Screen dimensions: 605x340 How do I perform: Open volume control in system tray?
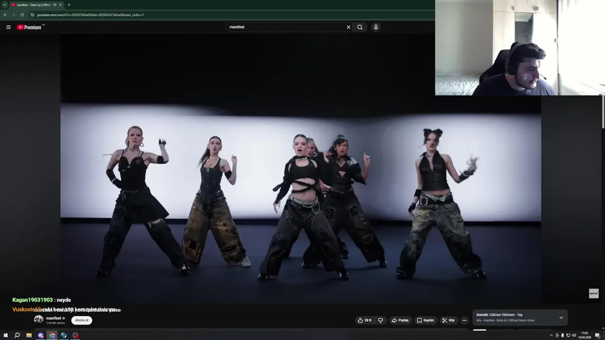[574, 335]
